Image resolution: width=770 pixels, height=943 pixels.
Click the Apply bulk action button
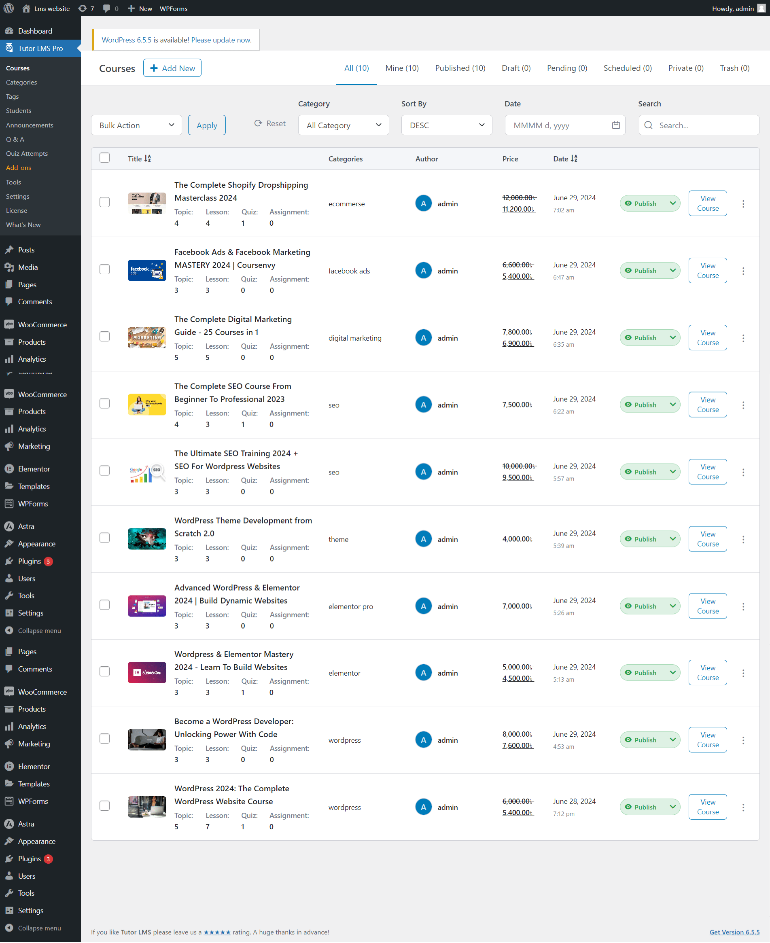pyautogui.click(x=207, y=125)
